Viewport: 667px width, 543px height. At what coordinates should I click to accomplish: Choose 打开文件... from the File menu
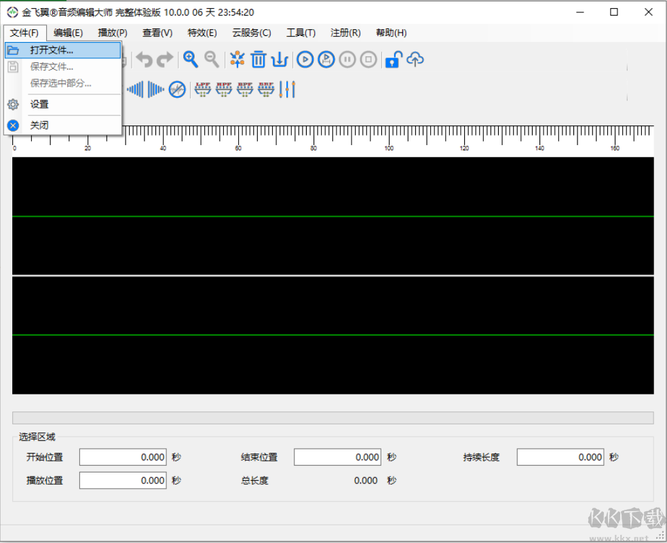click(52, 50)
